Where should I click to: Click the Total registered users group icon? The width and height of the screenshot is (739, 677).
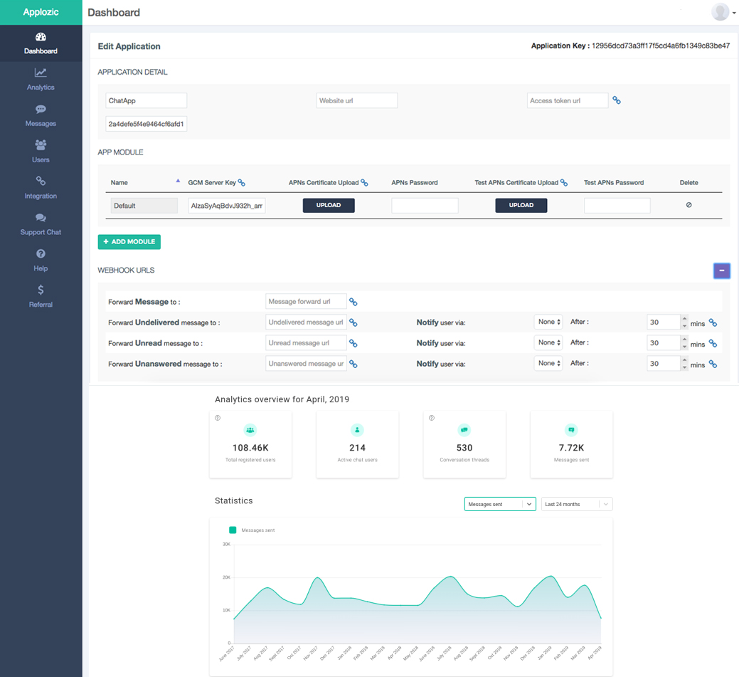(250, 430)
